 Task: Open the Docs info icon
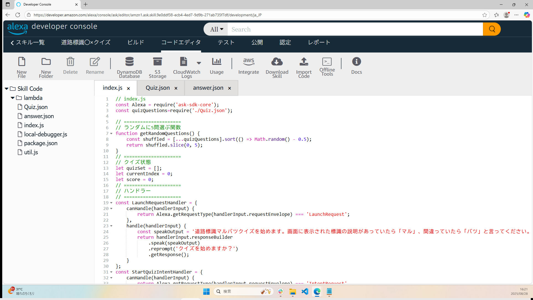(356, 62)
